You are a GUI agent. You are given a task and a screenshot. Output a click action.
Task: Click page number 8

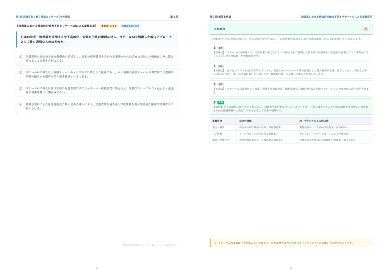click(x=97, y=268)
